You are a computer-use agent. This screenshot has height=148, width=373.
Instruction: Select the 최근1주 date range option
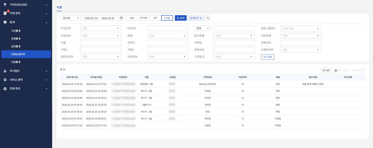tap(144, 18)
